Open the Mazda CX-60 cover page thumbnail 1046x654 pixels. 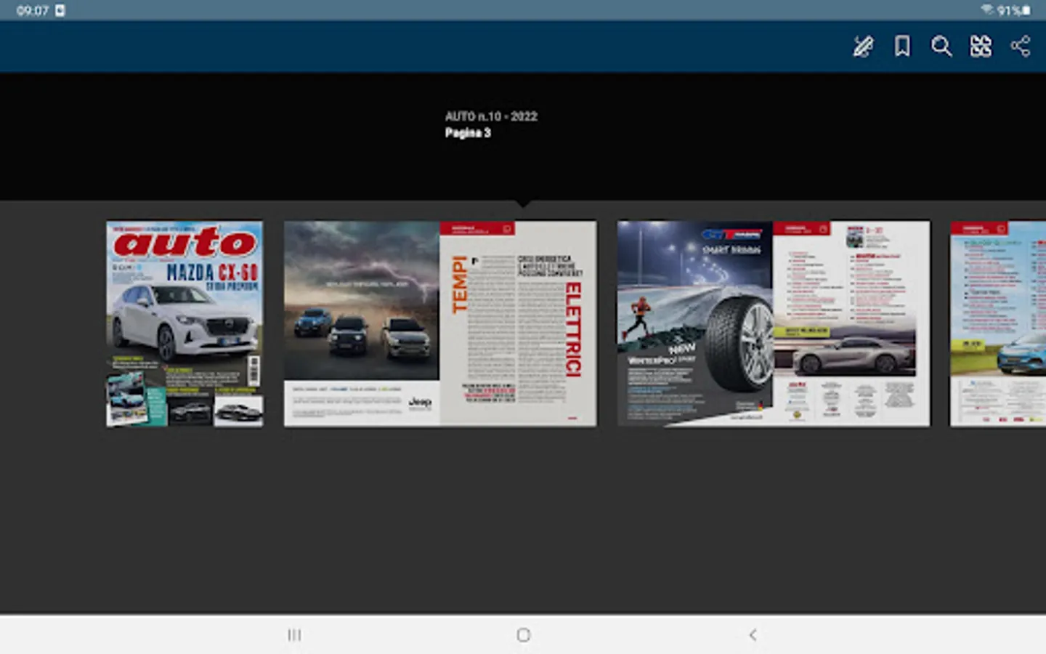coord(185,324)
